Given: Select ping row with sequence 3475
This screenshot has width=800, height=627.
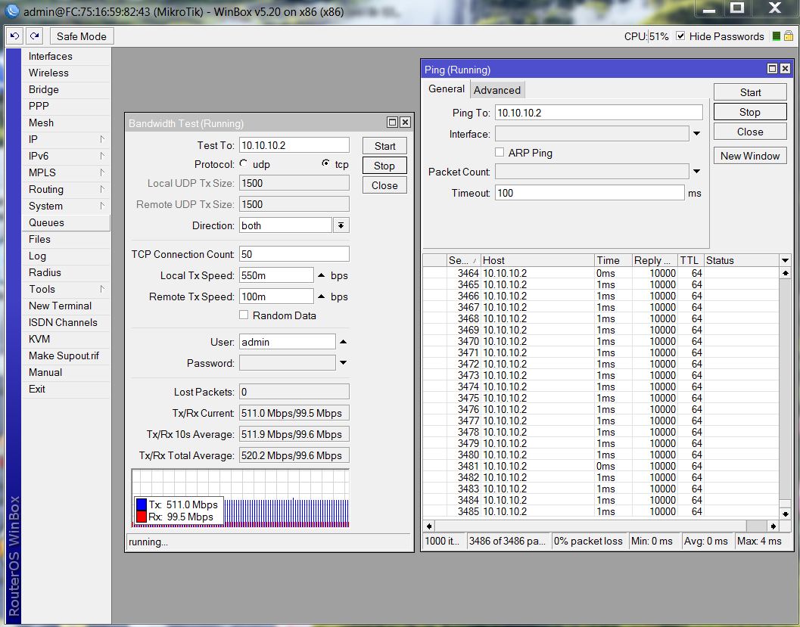Looking at the screenshot, I should 601,398.
